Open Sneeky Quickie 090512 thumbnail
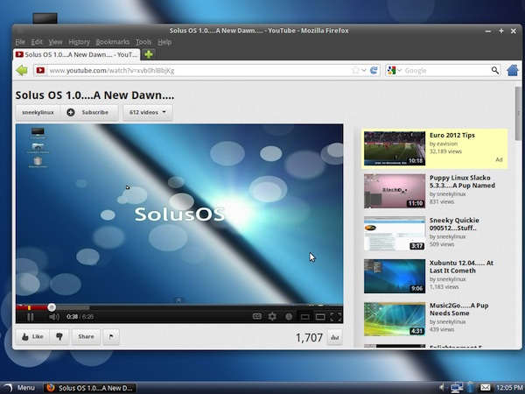This screenshot has width=525, height=394. click(x=395, y=234)
